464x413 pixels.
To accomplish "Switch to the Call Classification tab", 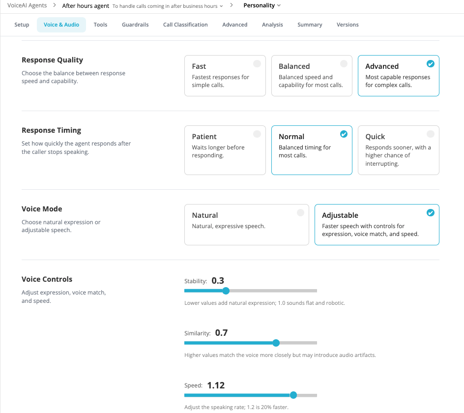I will [185, 25].
